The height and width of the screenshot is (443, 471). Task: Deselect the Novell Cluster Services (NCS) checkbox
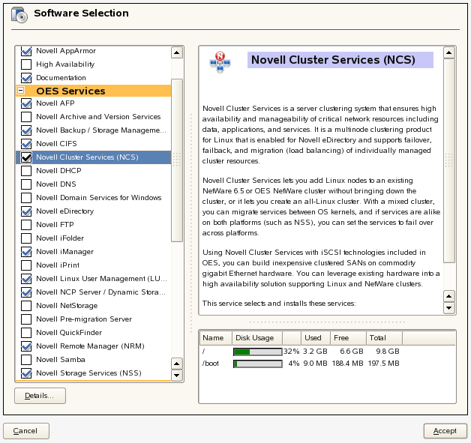(26, 157)
